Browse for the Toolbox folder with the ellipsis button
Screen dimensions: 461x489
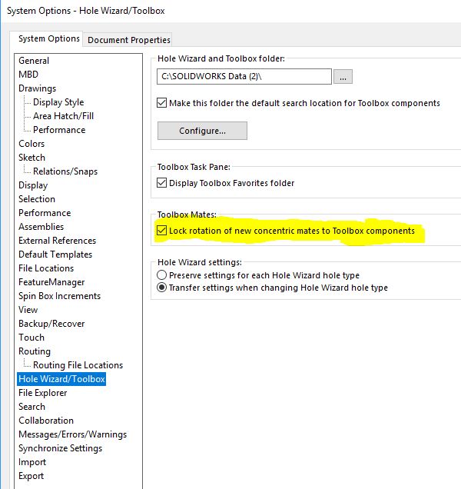coord(343,77)
